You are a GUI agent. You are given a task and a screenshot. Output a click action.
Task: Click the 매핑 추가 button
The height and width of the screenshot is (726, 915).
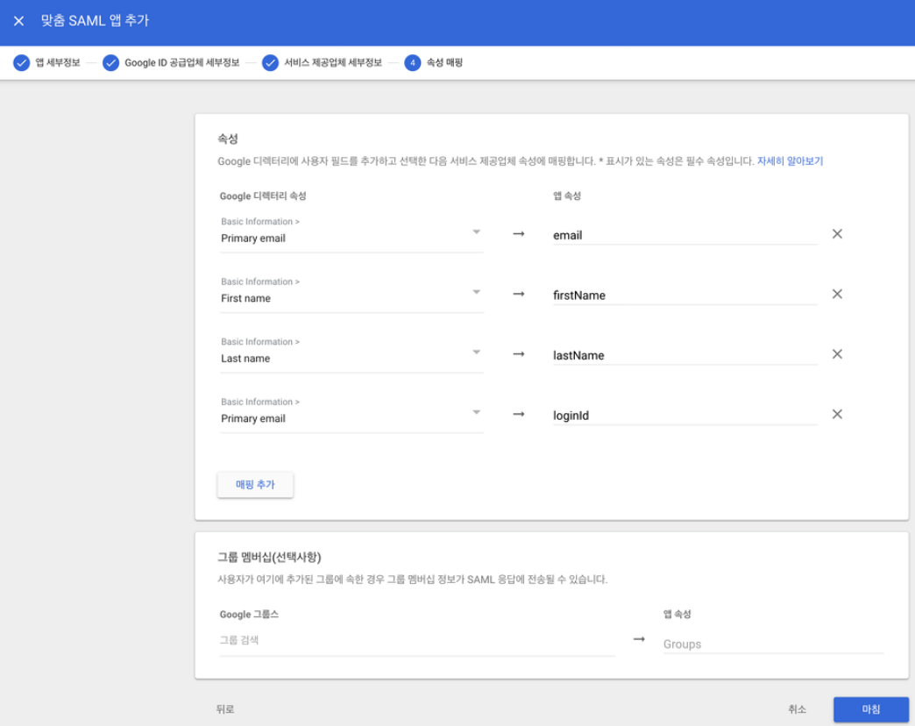point(255,485)
